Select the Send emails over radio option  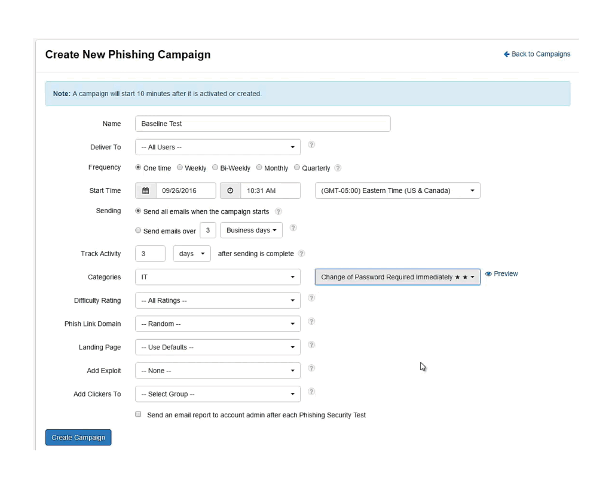(139, 230)
